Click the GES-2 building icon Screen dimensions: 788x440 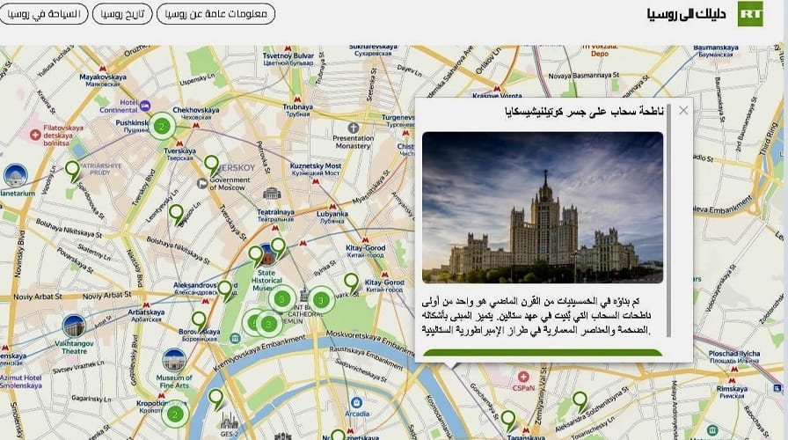[229, 421]
